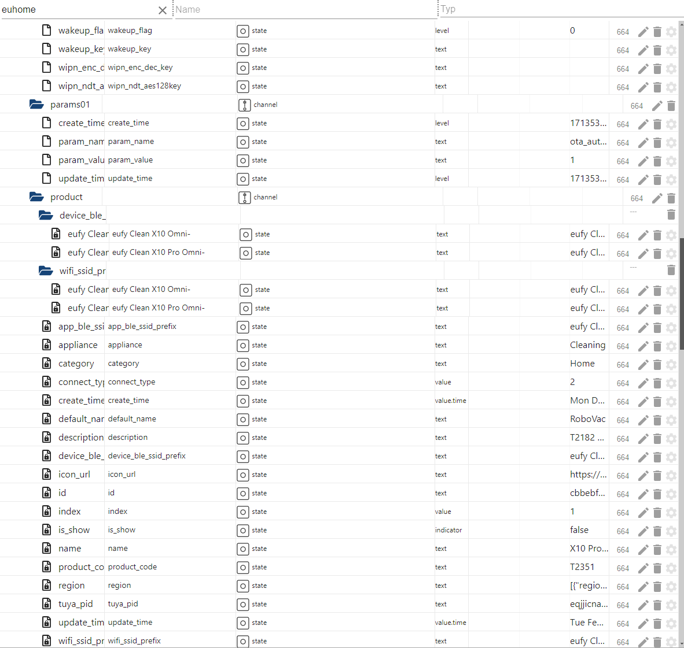Click value 'ota_aut...' of param_name
This screenshot has height=648, width=684.
pos(588,142)
